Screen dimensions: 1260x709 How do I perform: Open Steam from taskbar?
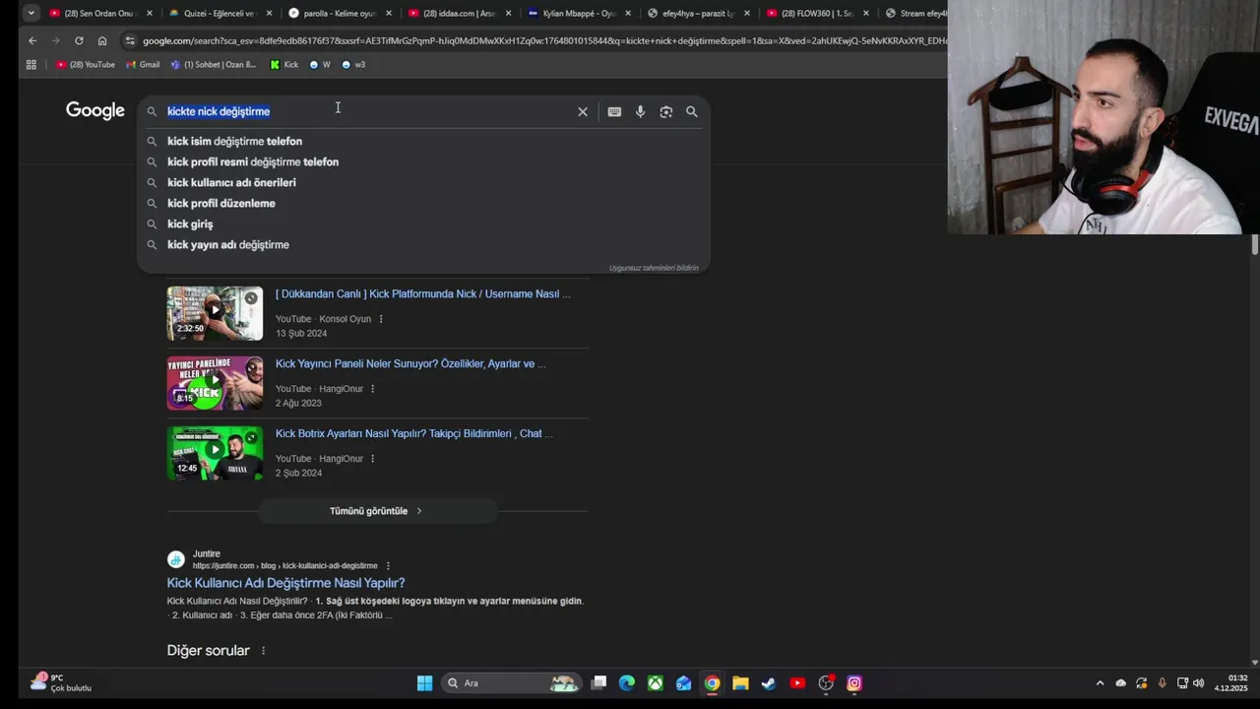(769, 682)
